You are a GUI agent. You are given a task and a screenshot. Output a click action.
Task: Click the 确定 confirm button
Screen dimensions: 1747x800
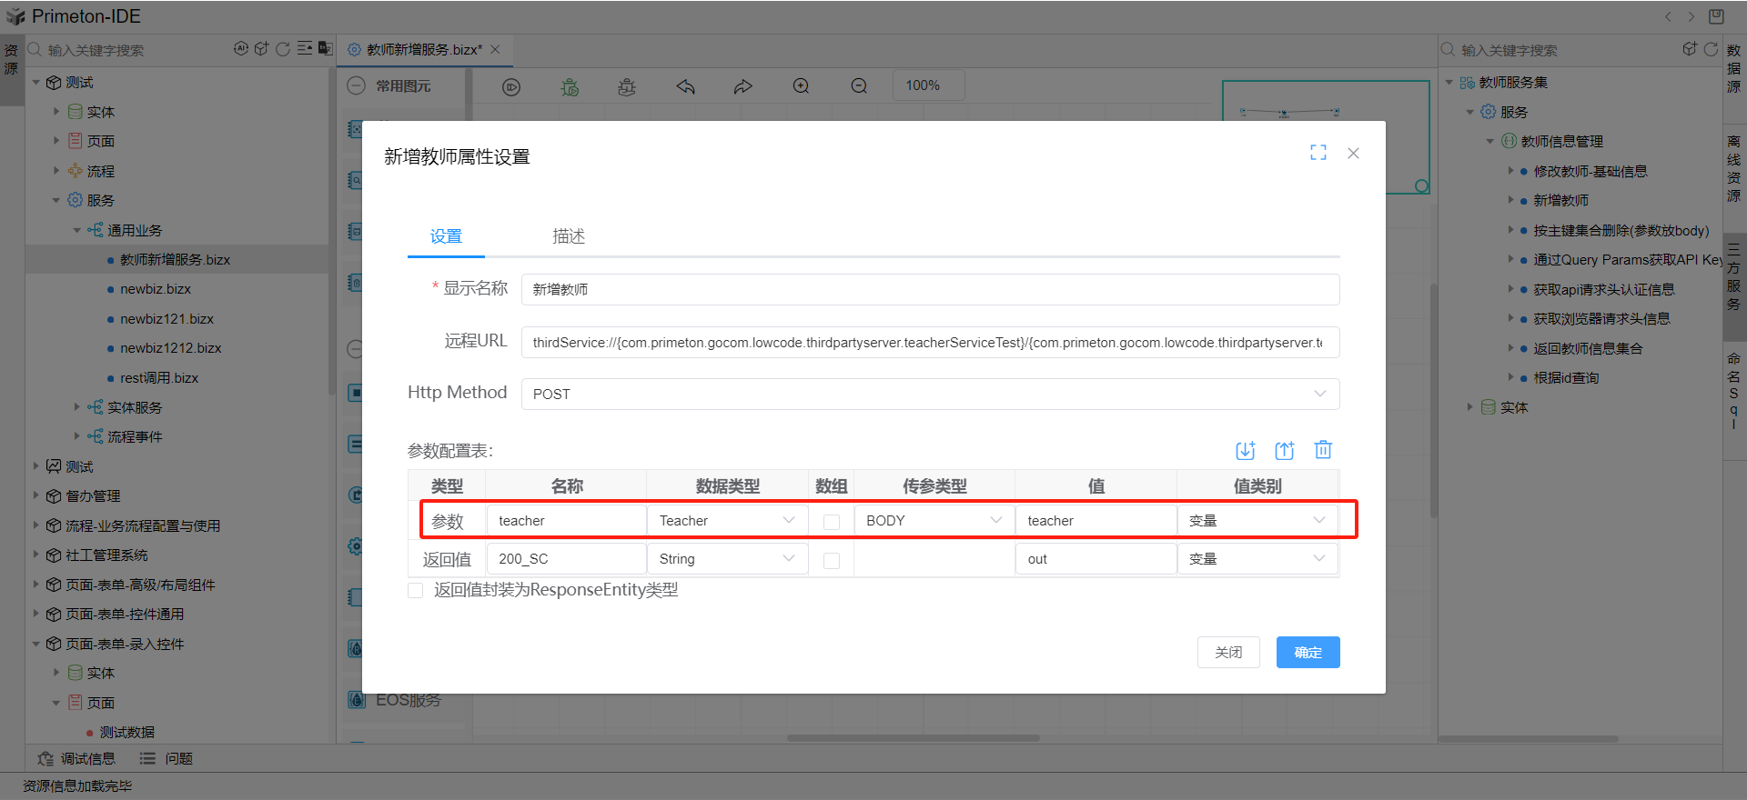[1308, 653]
